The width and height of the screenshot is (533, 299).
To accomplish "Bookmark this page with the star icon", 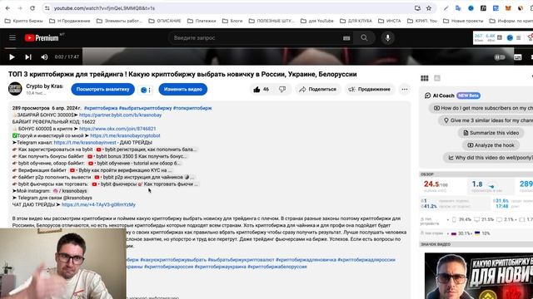I will pos(429,8).
